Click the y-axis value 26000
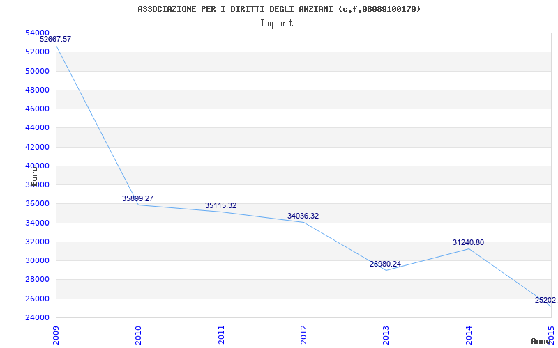558x348 pixels. [x=38, y=299]
